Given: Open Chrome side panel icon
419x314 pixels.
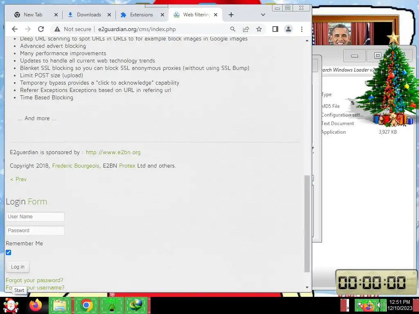Looking at the screenshot, I should [x=275, y=29].
